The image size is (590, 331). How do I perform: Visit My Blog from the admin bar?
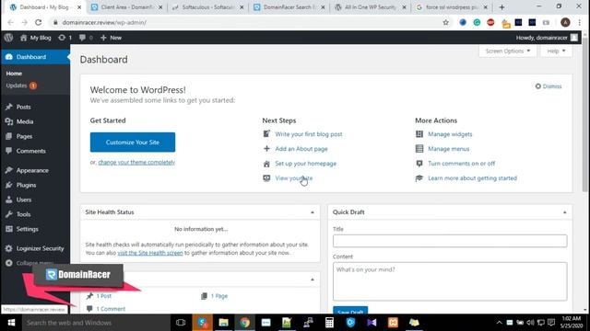click(36, 38)
